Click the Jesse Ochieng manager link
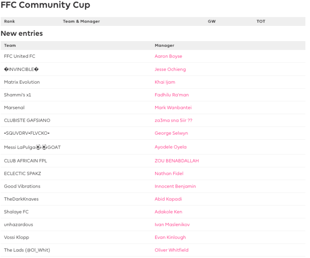The width and height of the screenshot is (310, 258). (x=170, y=69)
